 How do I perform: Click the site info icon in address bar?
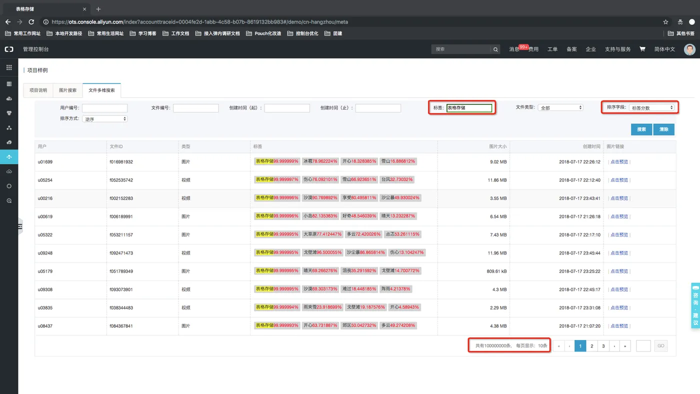pos(46,22)
